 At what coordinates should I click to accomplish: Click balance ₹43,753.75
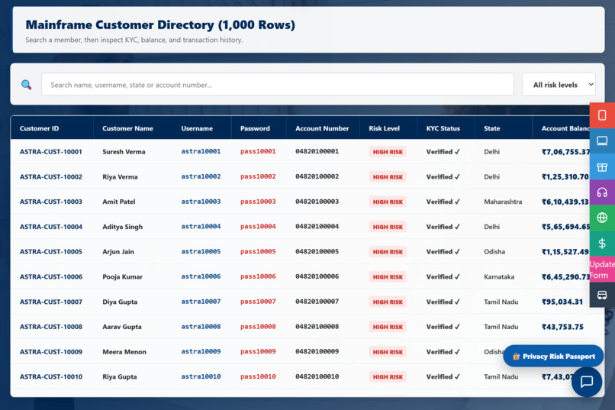point(562,327)
